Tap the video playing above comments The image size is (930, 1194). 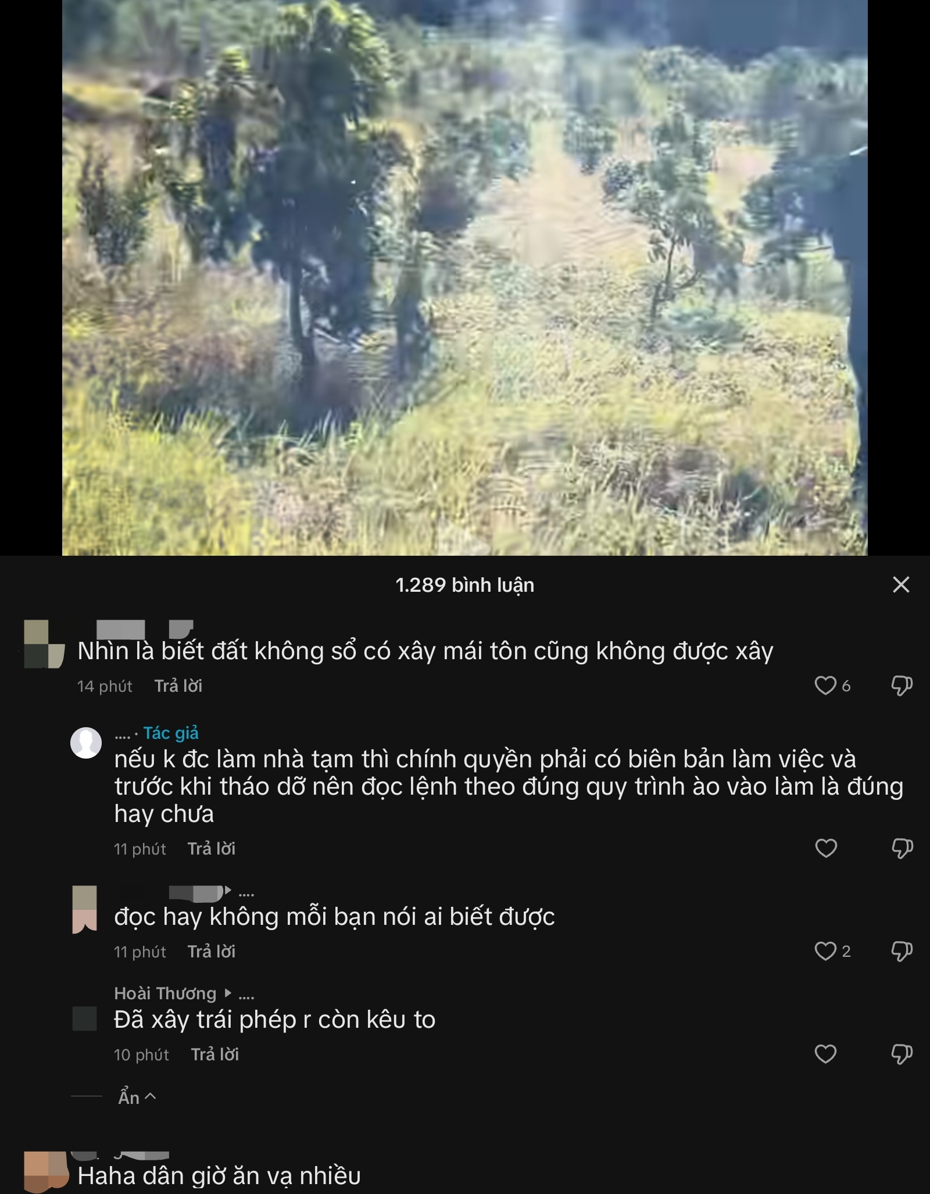click(465, 278)
